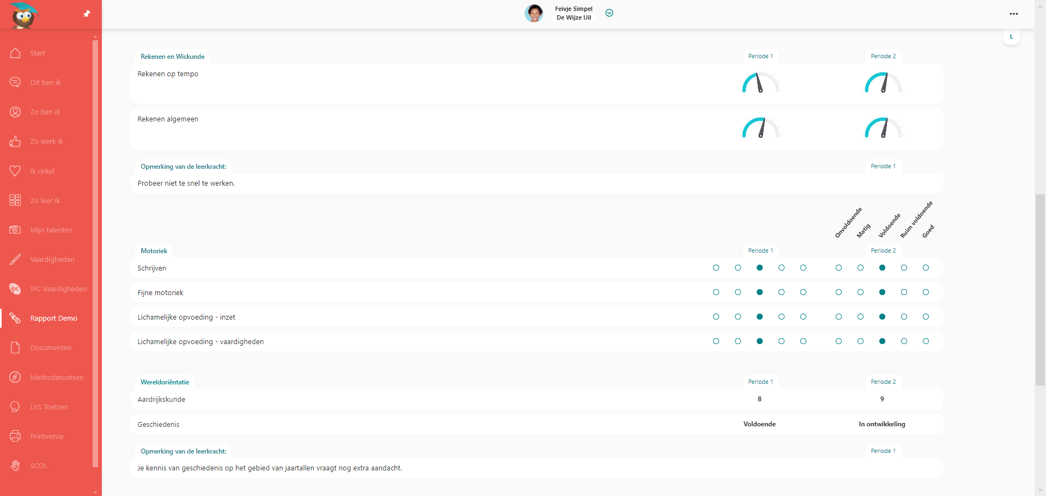Viewport: 1046px width, 496px height.
Task: Click the Zo werk ik thumbs-up icon
Action: click(15, 141)
